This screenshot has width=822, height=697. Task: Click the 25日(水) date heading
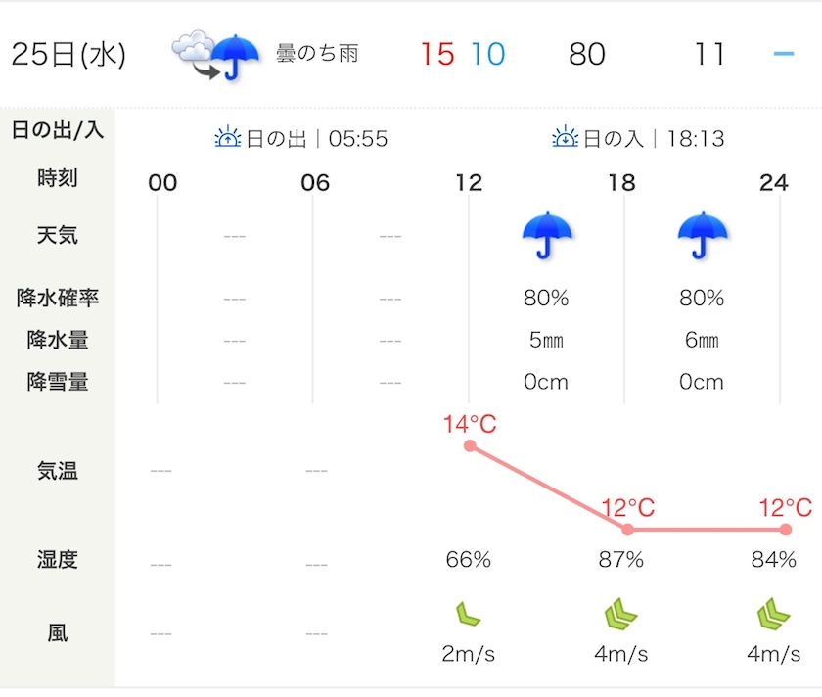[68, 54]
